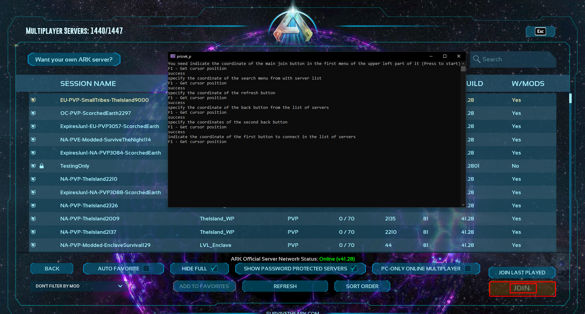The height and width of the screenshot is (314, 585).
Task: Select server NA-PVP-TheIsland2210
Action: 88,179
